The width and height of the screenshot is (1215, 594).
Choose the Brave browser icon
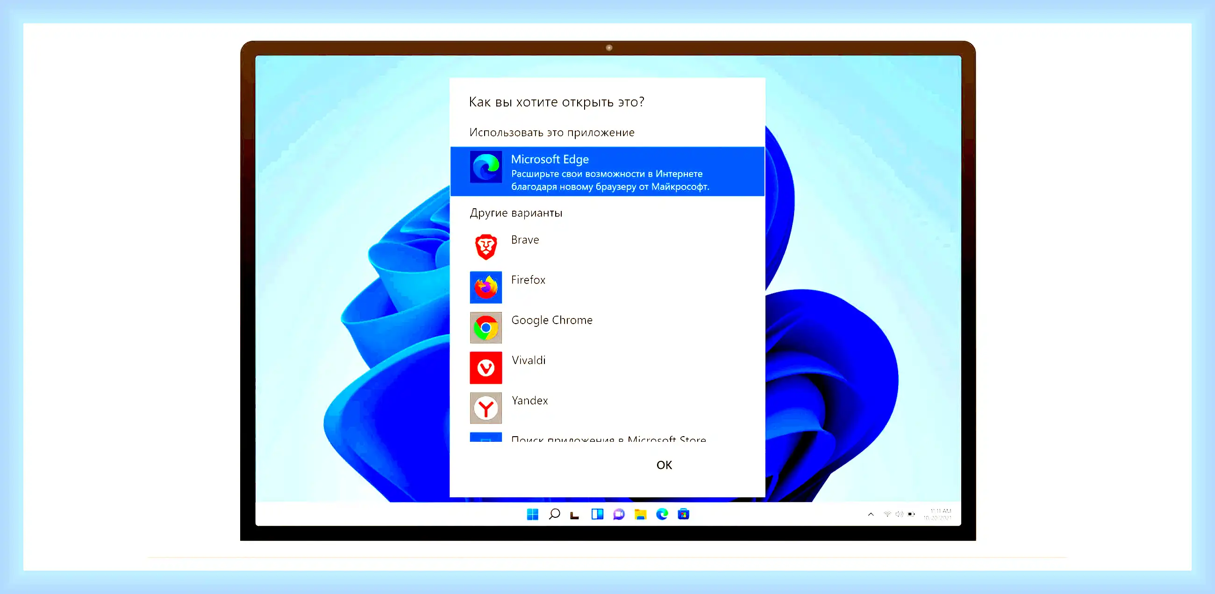pyautogui.click(x=486, y=247)
